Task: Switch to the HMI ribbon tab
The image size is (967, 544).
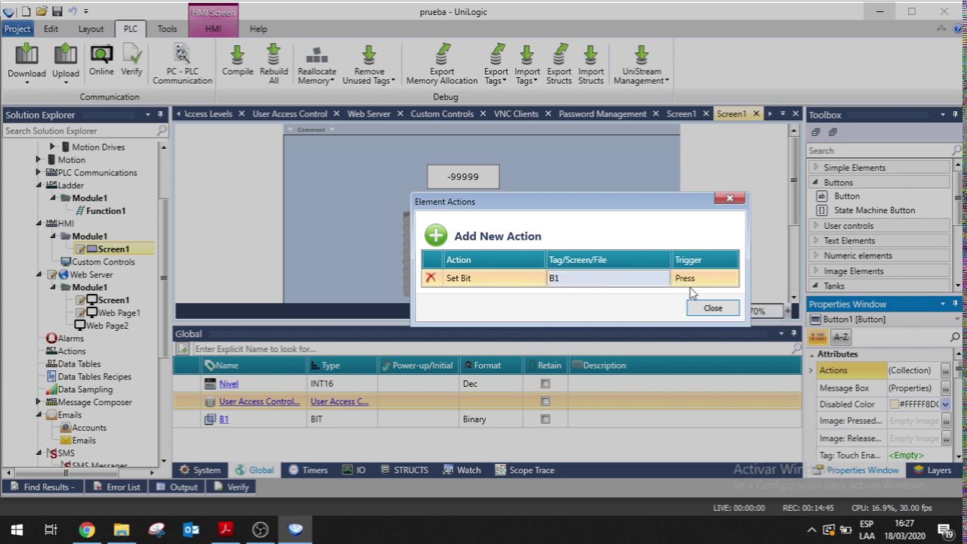Action: coord(213,29)
